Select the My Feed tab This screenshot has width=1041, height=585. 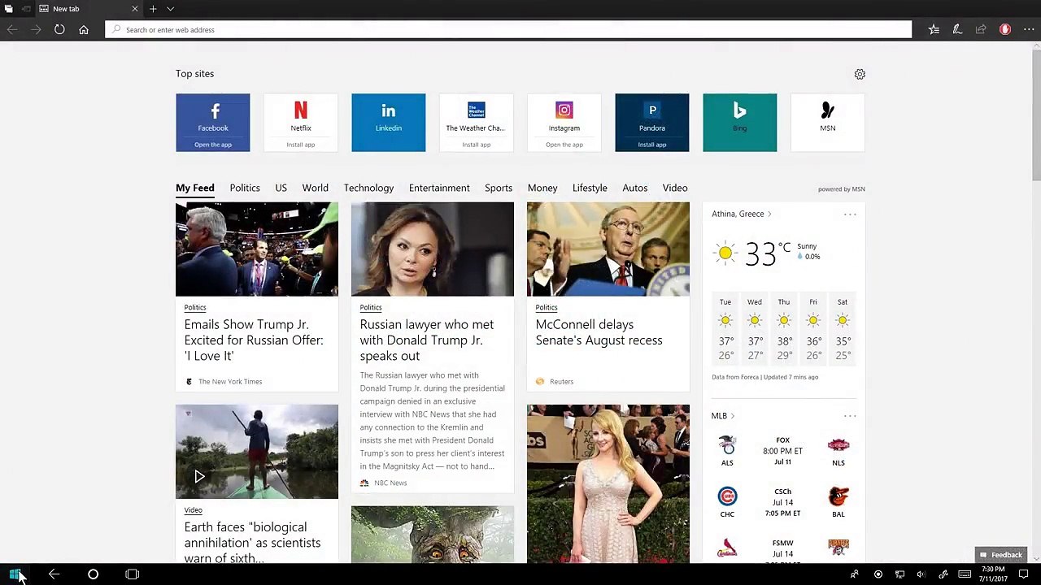(x=195, y=188)
